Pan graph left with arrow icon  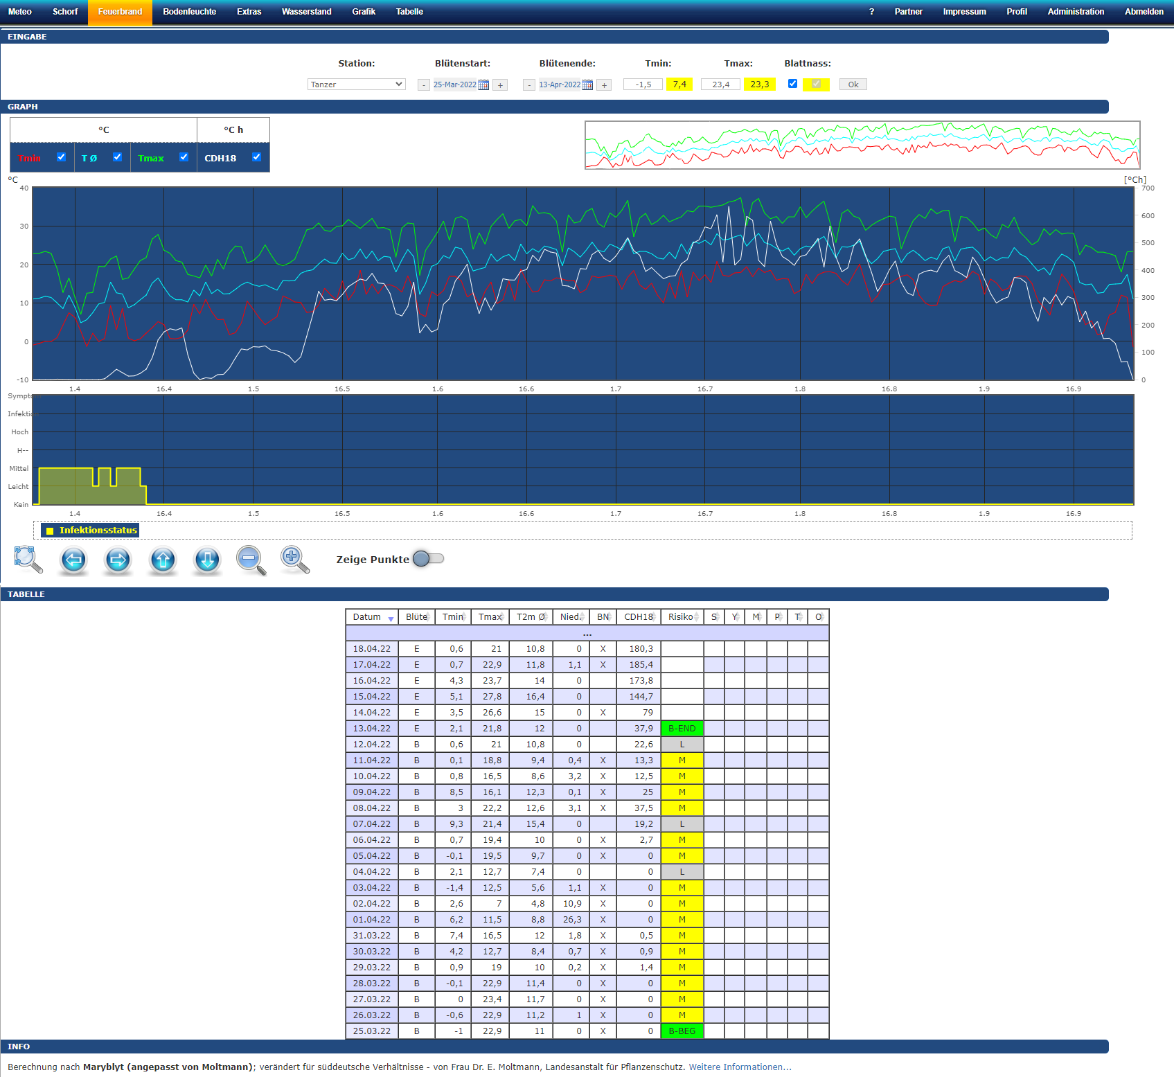click(x=73, y=559)
